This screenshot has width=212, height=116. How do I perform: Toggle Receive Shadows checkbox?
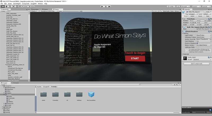pos(197,43)
